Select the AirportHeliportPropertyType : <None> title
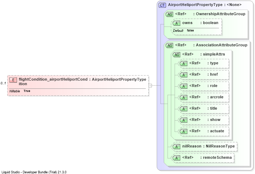The height and width of the screenshot is (174, 255). pyautogui.click(x=205, y=5)
